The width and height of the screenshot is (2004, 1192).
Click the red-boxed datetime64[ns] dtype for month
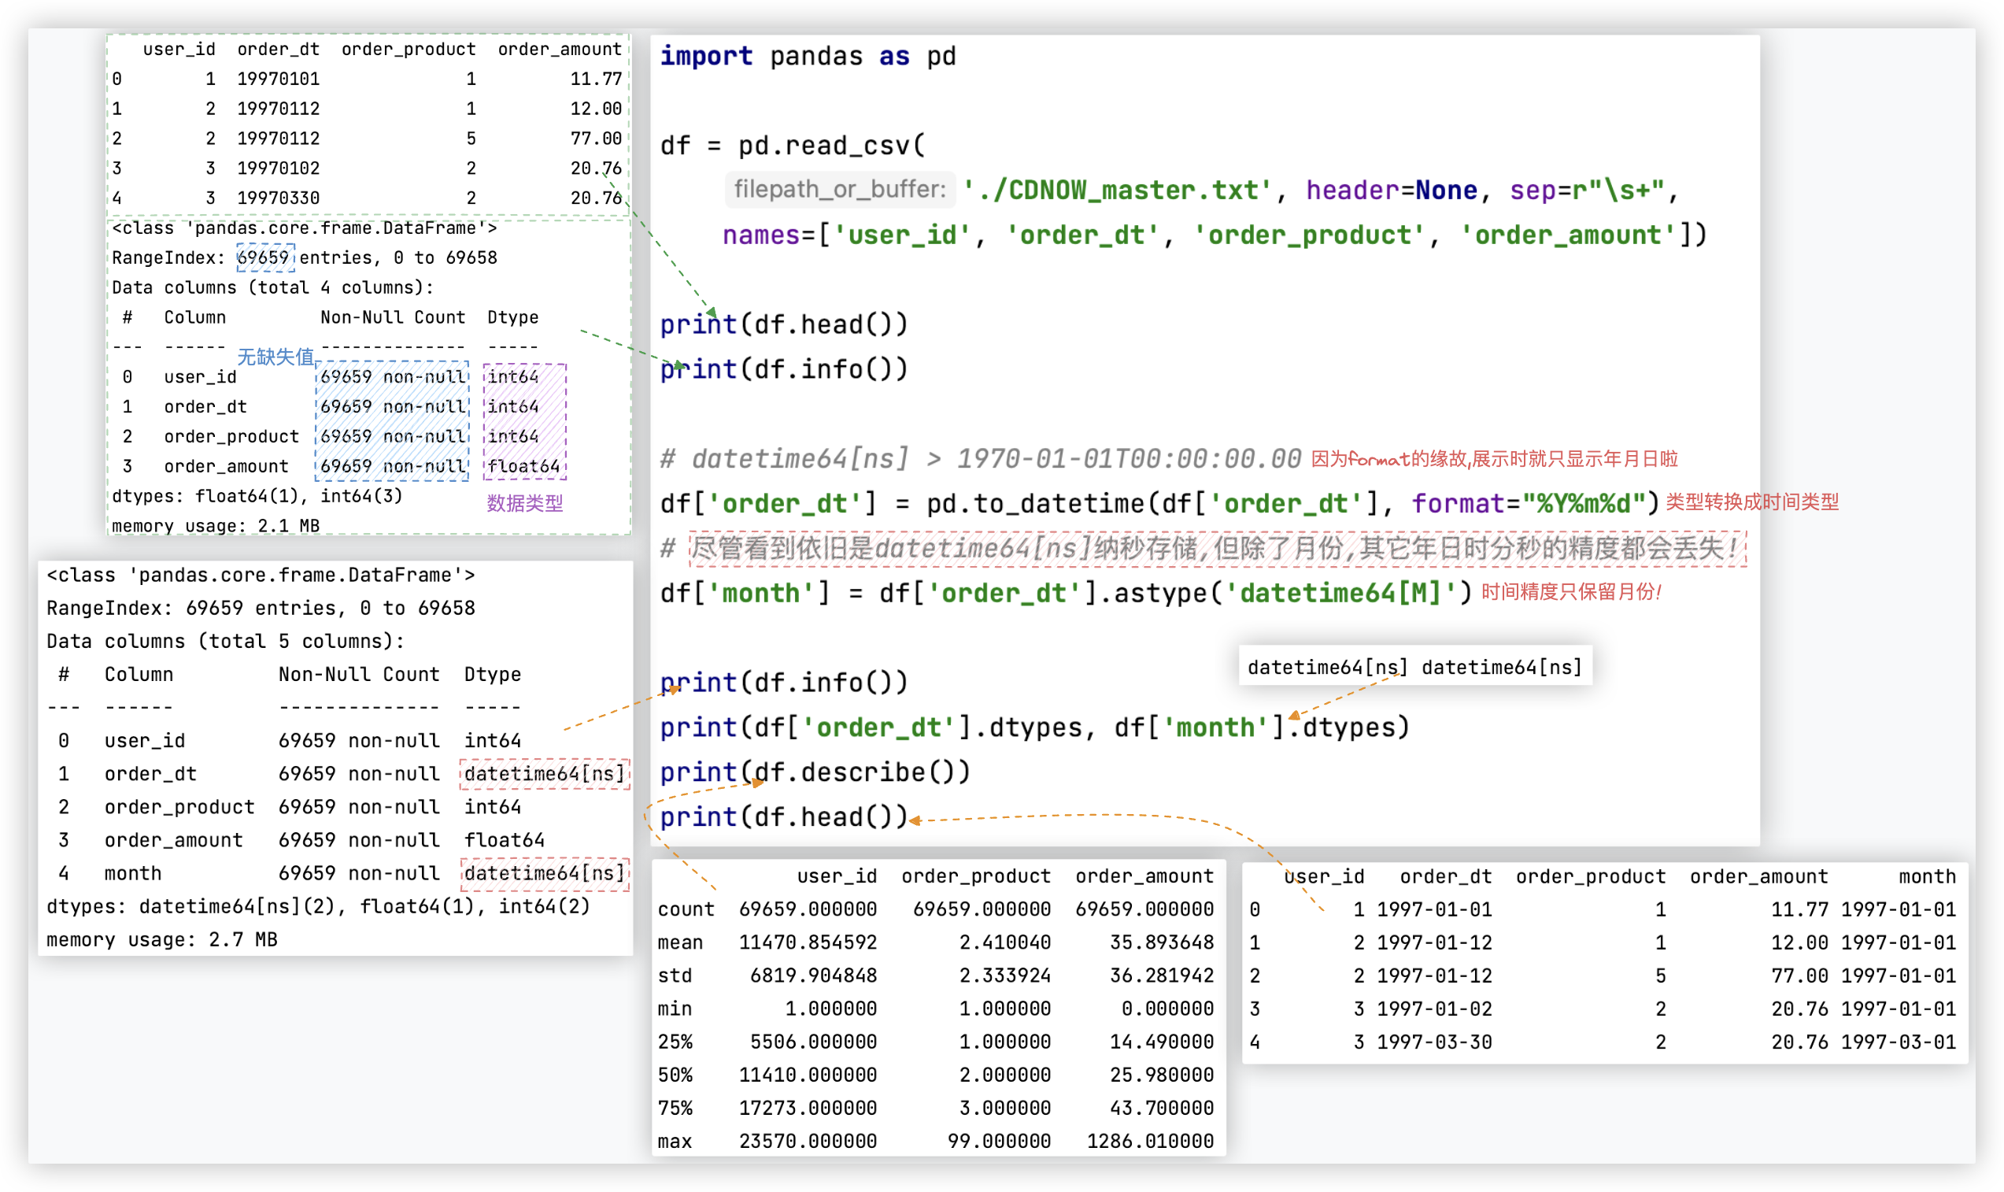click(545, 873)
